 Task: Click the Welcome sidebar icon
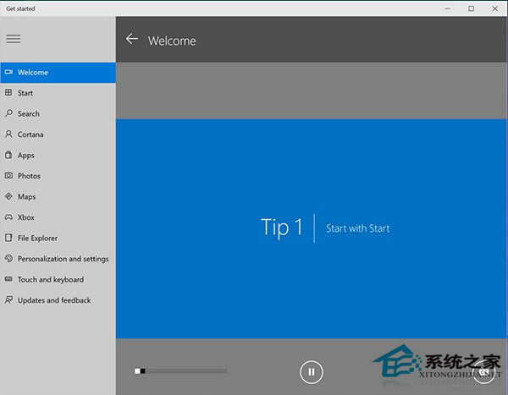[x=8, y=72]
